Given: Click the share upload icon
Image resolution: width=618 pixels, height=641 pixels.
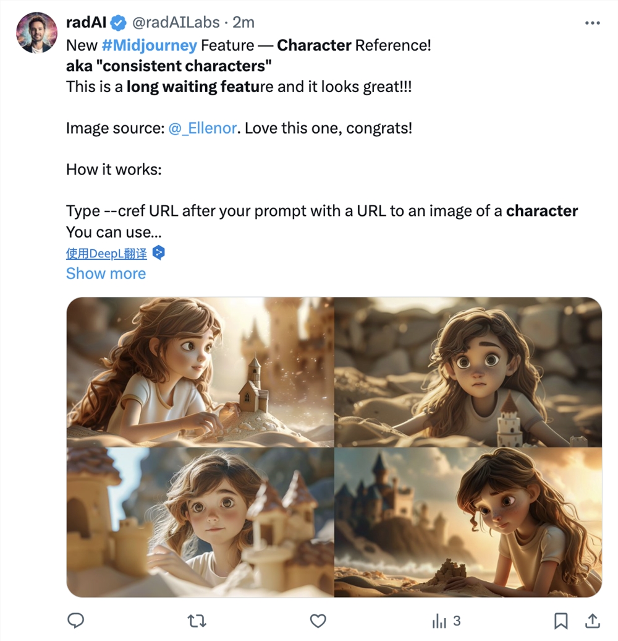Looking at the screenshot, I should tap(592, 620).
